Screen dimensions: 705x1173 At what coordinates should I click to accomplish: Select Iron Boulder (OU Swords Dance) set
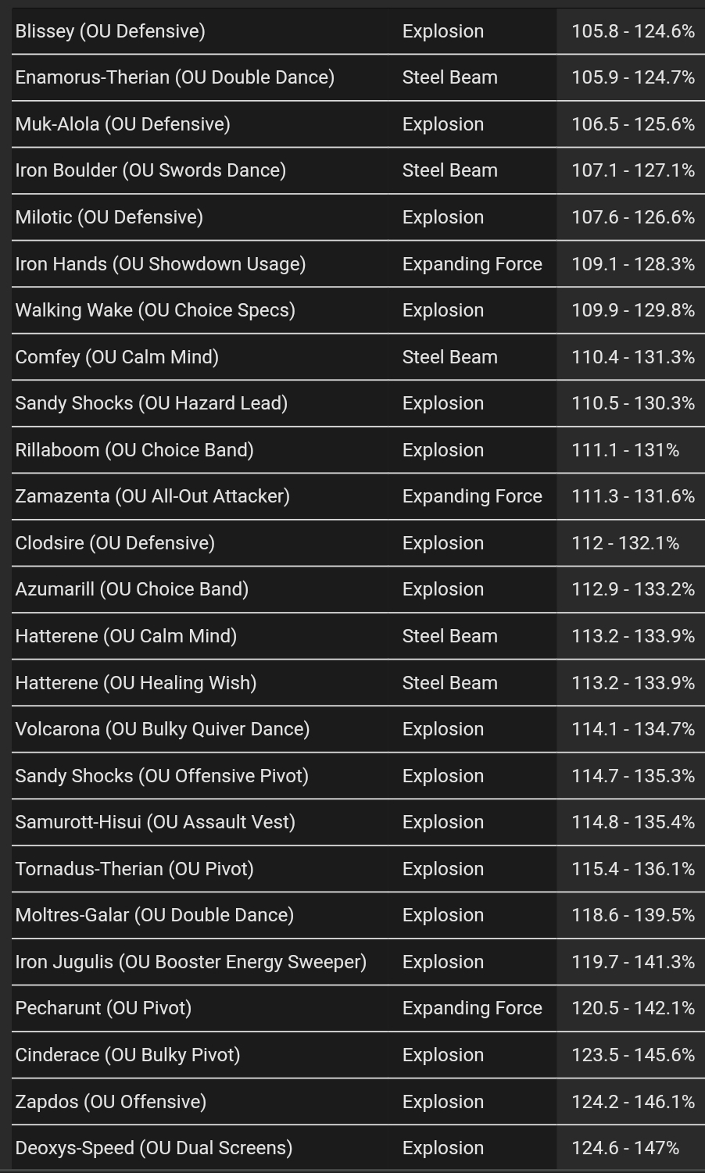click(358, 170)
